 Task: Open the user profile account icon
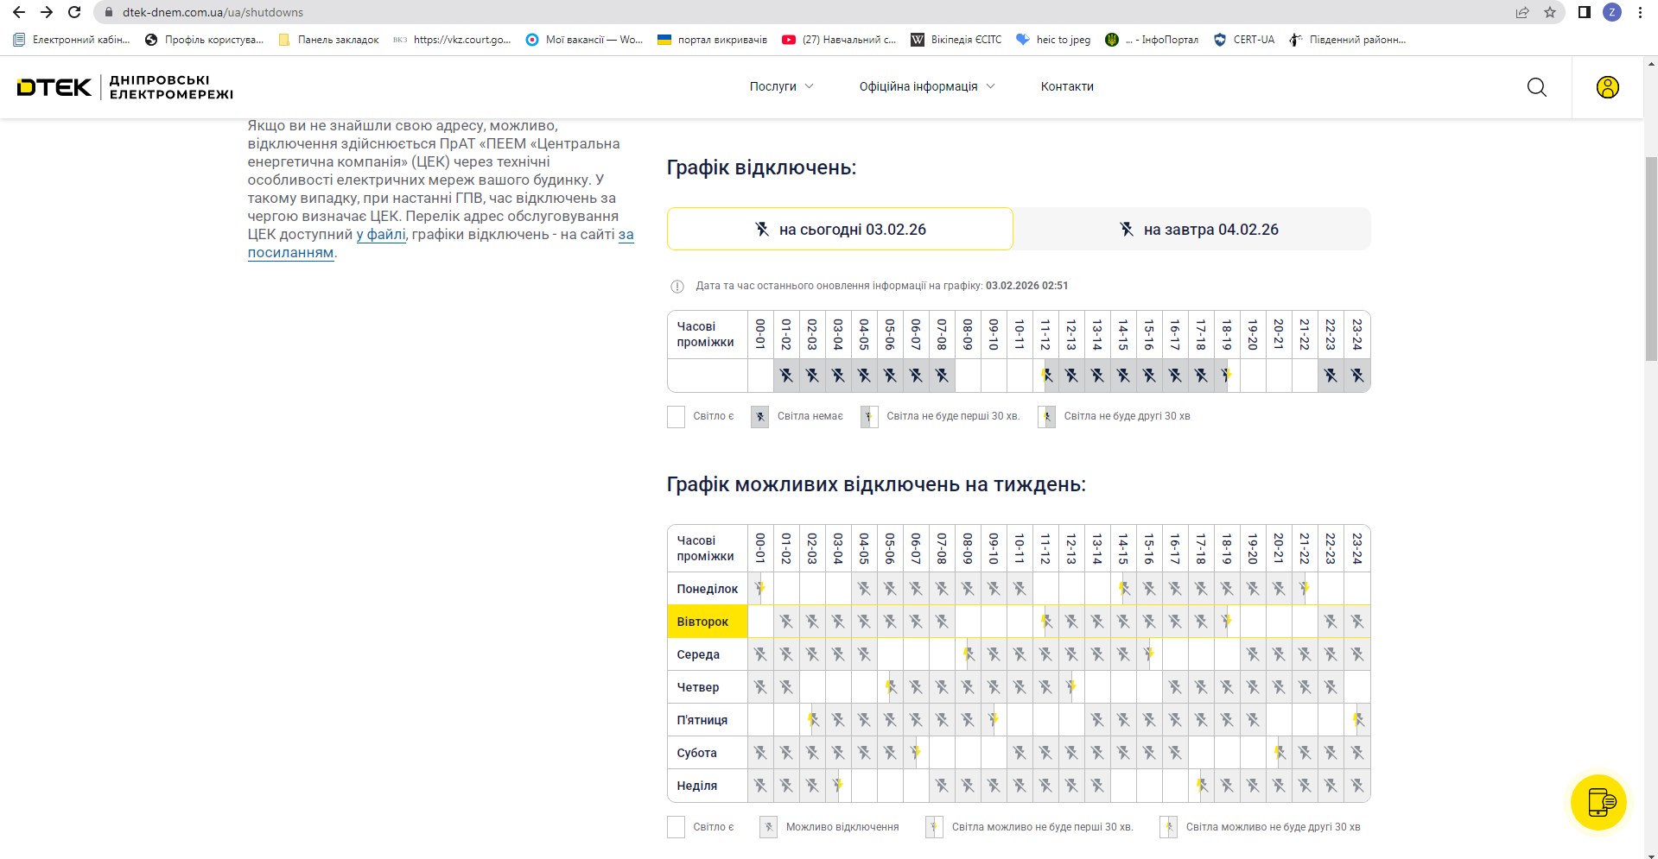point(1607,87)
